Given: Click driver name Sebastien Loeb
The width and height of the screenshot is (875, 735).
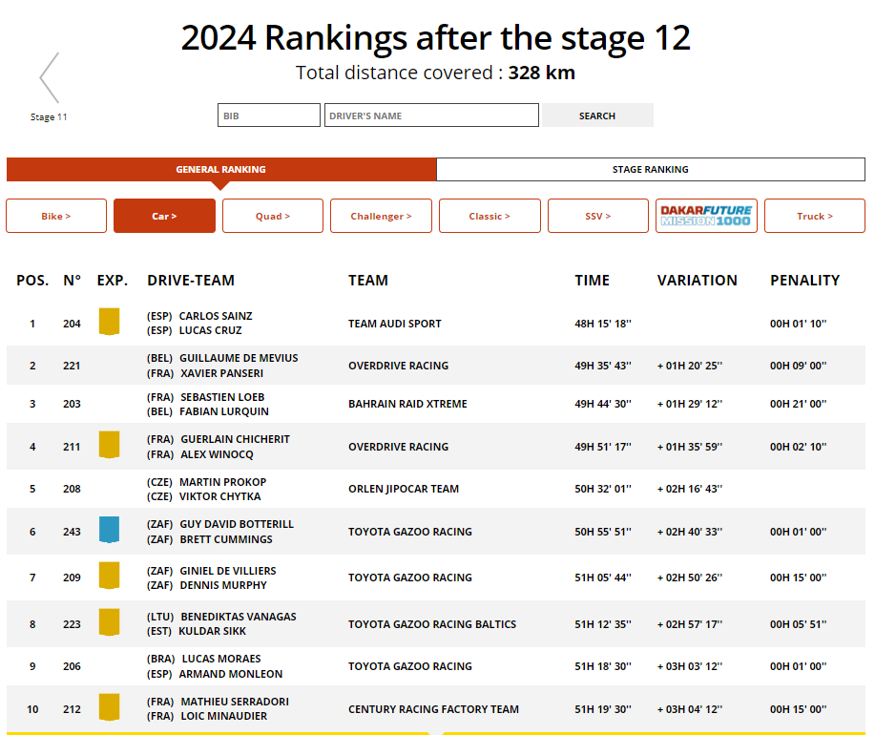Looking at the screenshot, I should (x=222, y=397).
